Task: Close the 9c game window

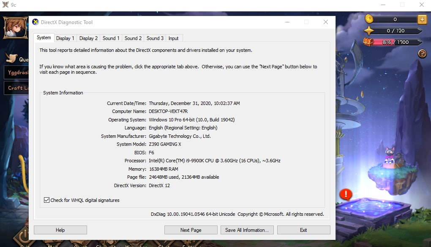Action: pos(422,5)
